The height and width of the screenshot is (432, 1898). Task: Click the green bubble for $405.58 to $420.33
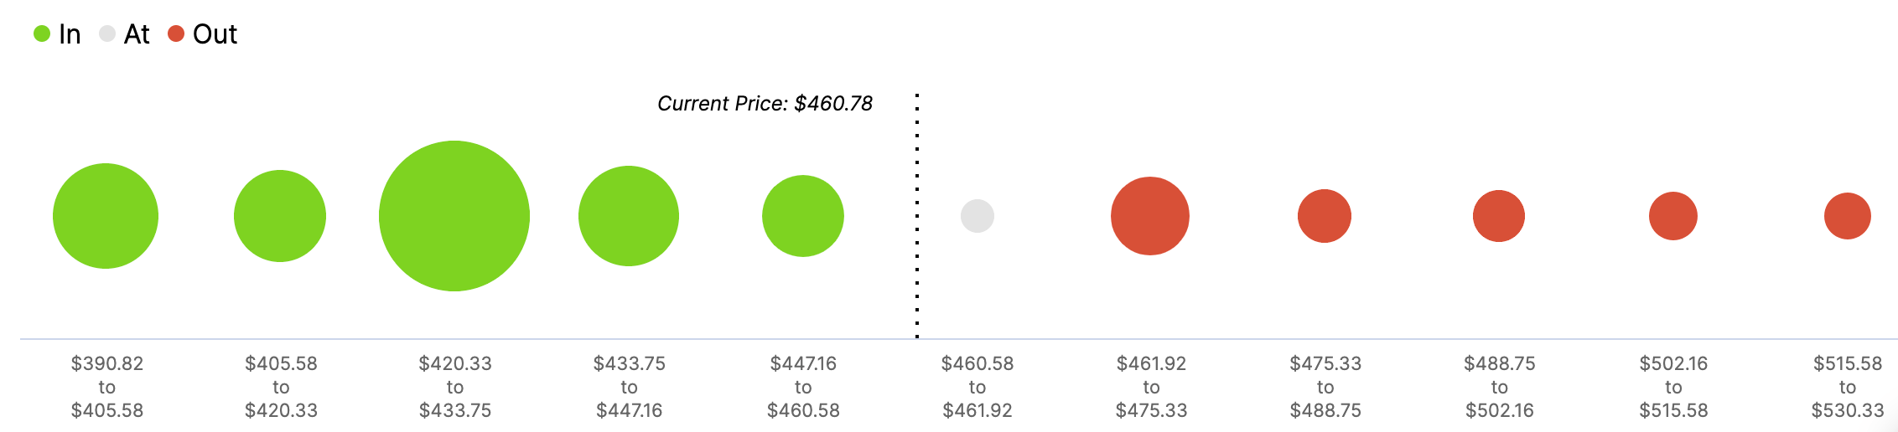tap(280, 216)
